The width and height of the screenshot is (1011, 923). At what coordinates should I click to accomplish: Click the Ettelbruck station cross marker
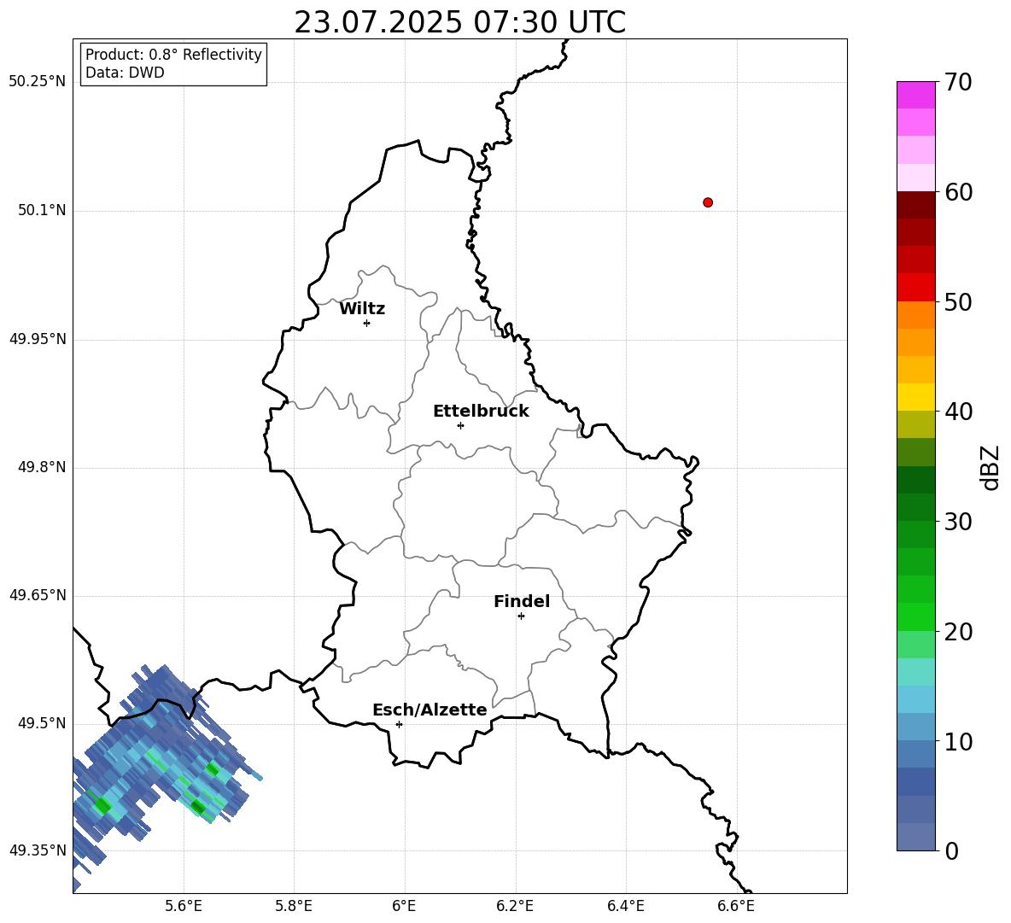[460, 425]
